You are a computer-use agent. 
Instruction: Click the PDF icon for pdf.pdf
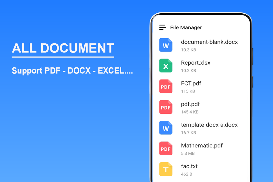point(166,107)
